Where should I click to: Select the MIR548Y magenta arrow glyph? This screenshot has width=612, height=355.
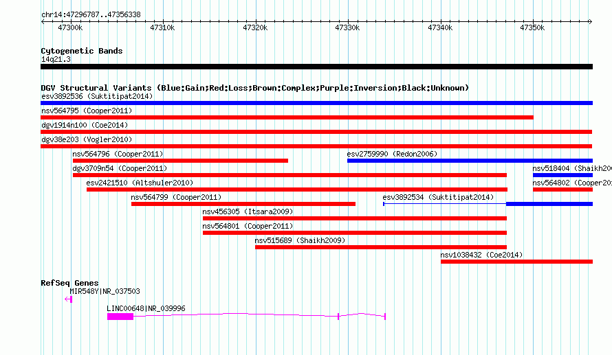68,299
